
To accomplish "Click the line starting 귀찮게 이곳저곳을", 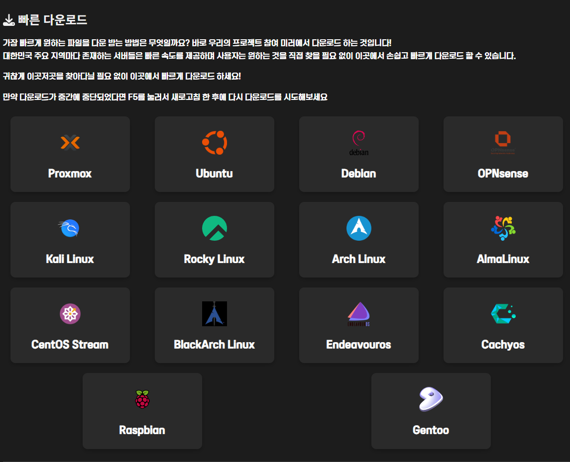I will click(x=122, y=76).
